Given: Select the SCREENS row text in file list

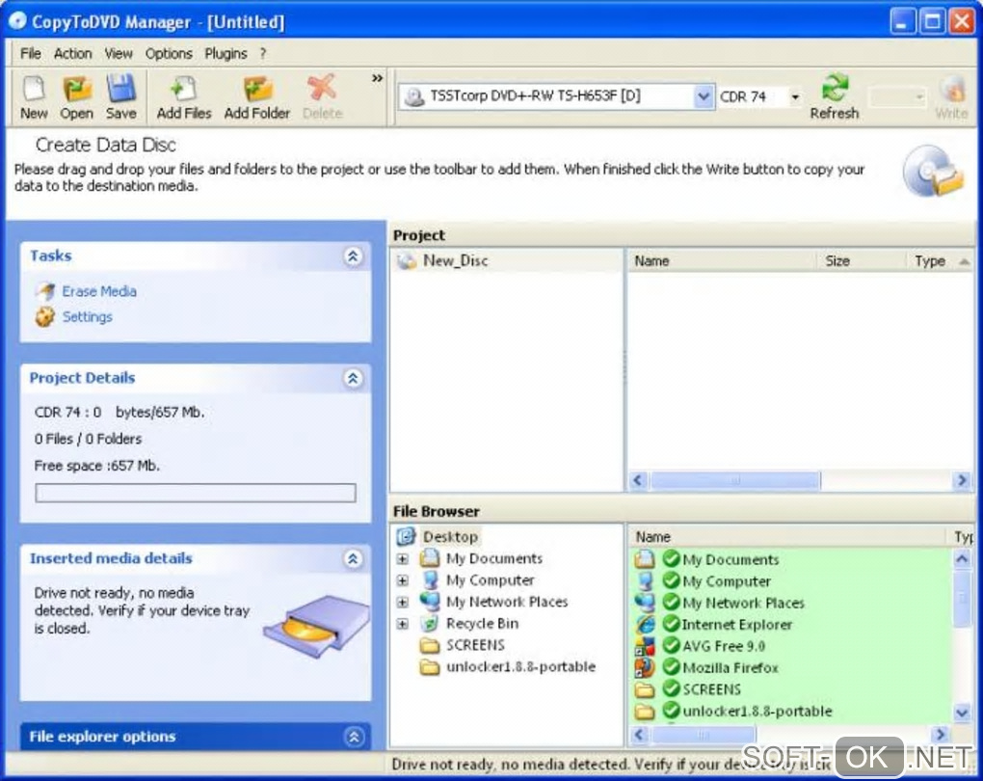Looking at the screenshot, I should click(711, 689).
